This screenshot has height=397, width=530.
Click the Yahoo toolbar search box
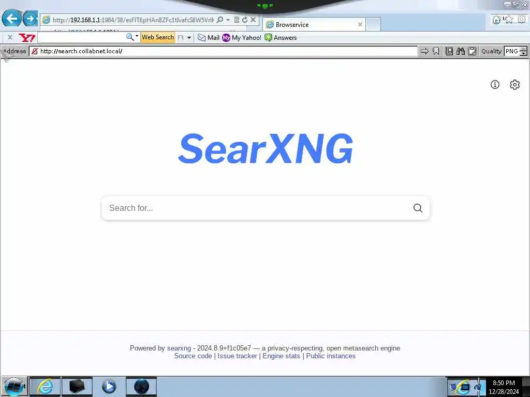click(x=81, y=37)
